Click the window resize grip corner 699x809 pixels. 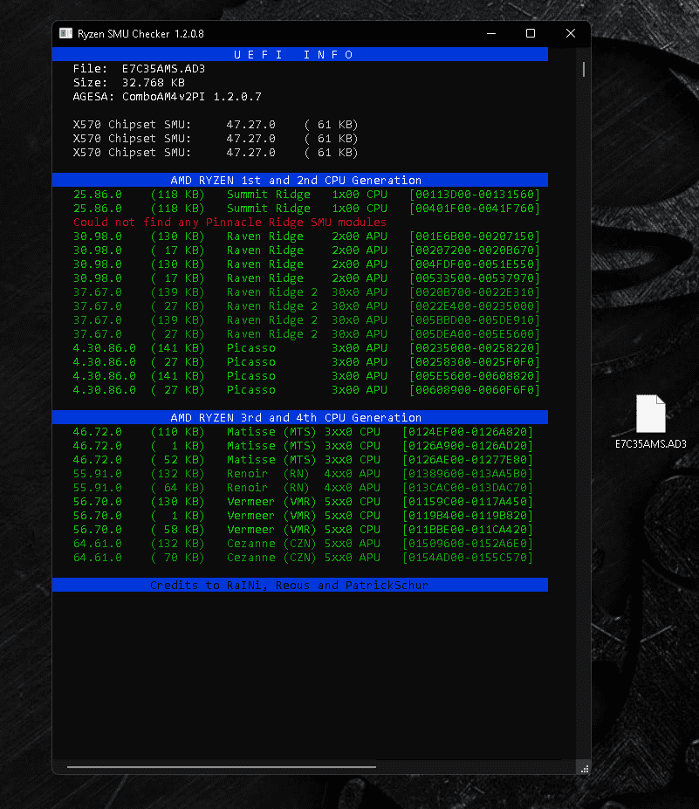click(584, 769)
